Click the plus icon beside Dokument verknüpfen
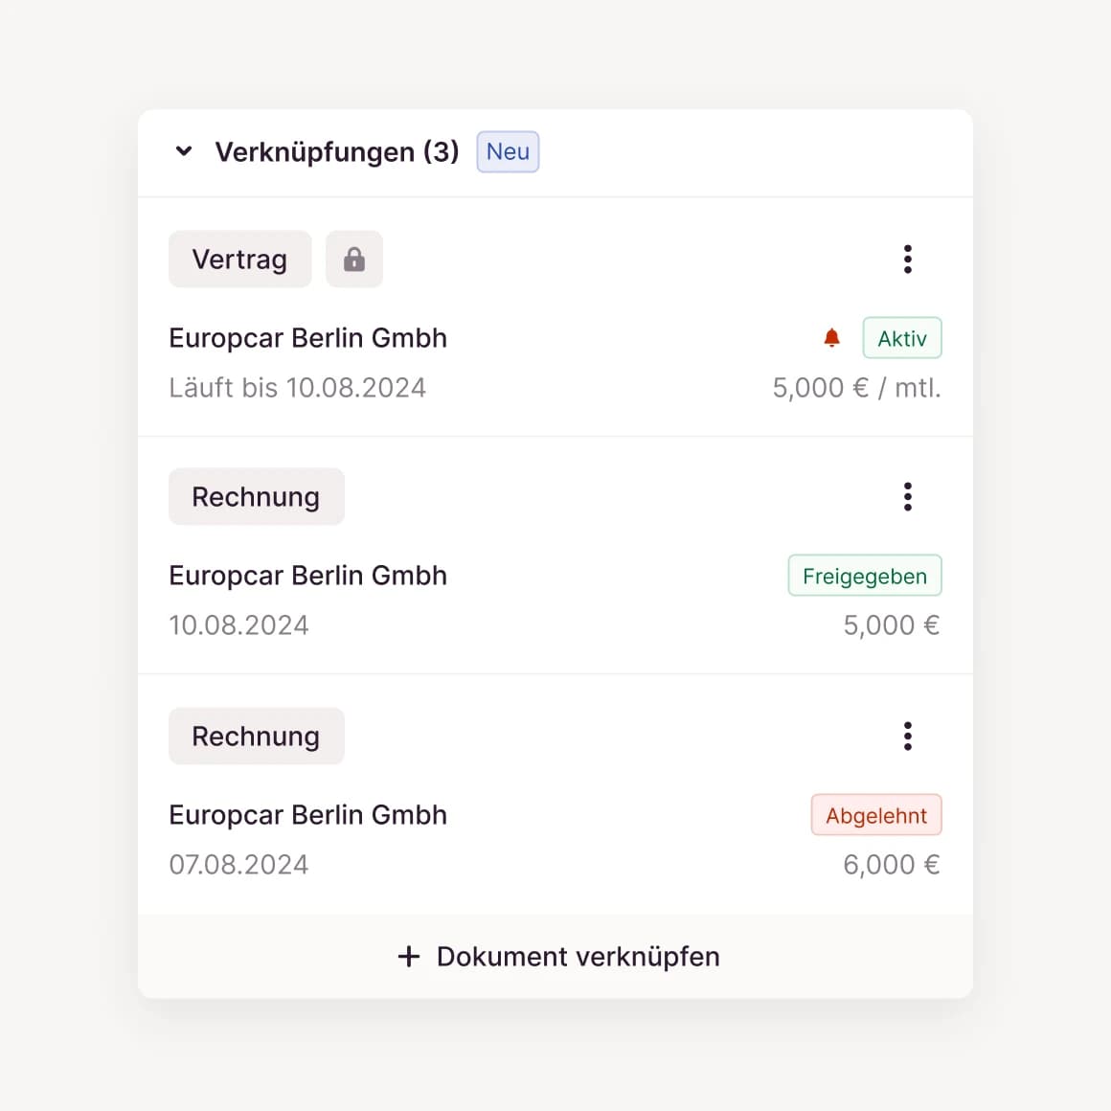The width and height of the screenshot is (1111, 1111). click(x=409, y=957)
